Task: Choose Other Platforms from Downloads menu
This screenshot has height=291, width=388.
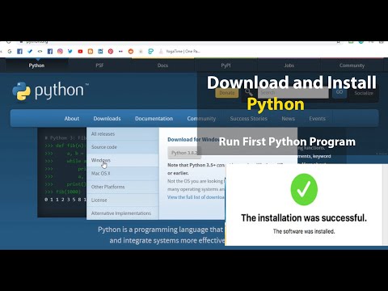Action: [x=123, y=187]
